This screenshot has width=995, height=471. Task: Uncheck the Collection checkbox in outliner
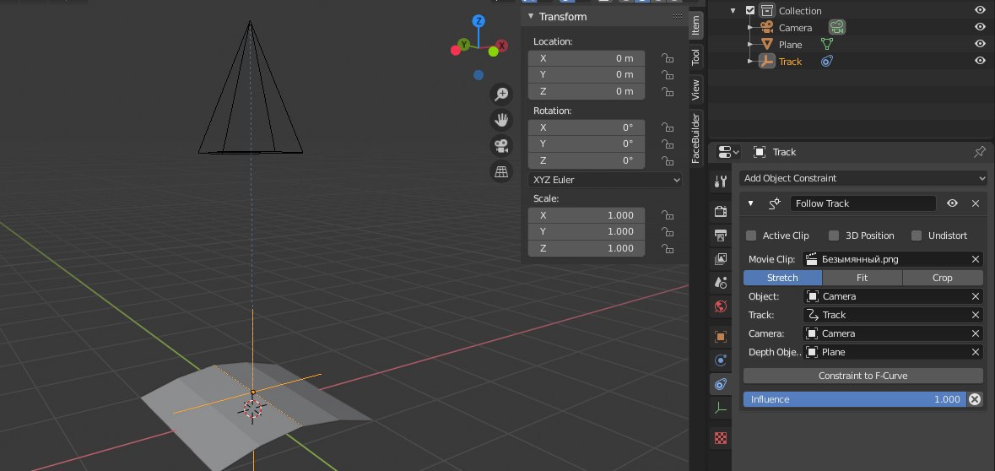(750, 10)
